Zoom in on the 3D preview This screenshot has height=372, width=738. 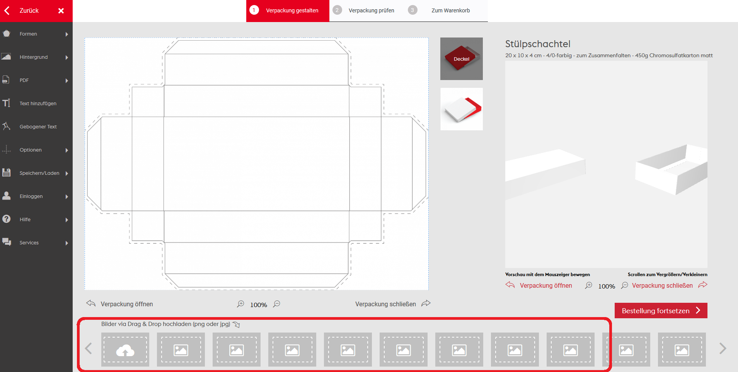(x=588, y=285)
